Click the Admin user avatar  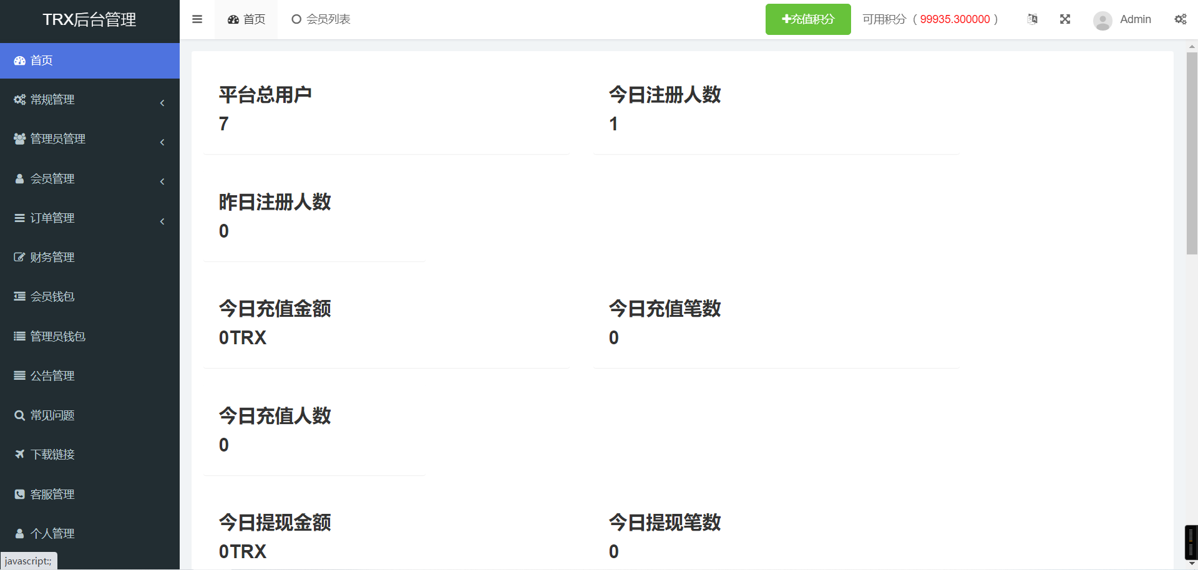click(1103, 20)
